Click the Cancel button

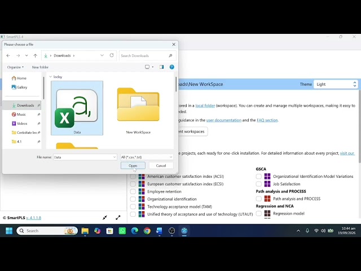click(x=161, y=165)
